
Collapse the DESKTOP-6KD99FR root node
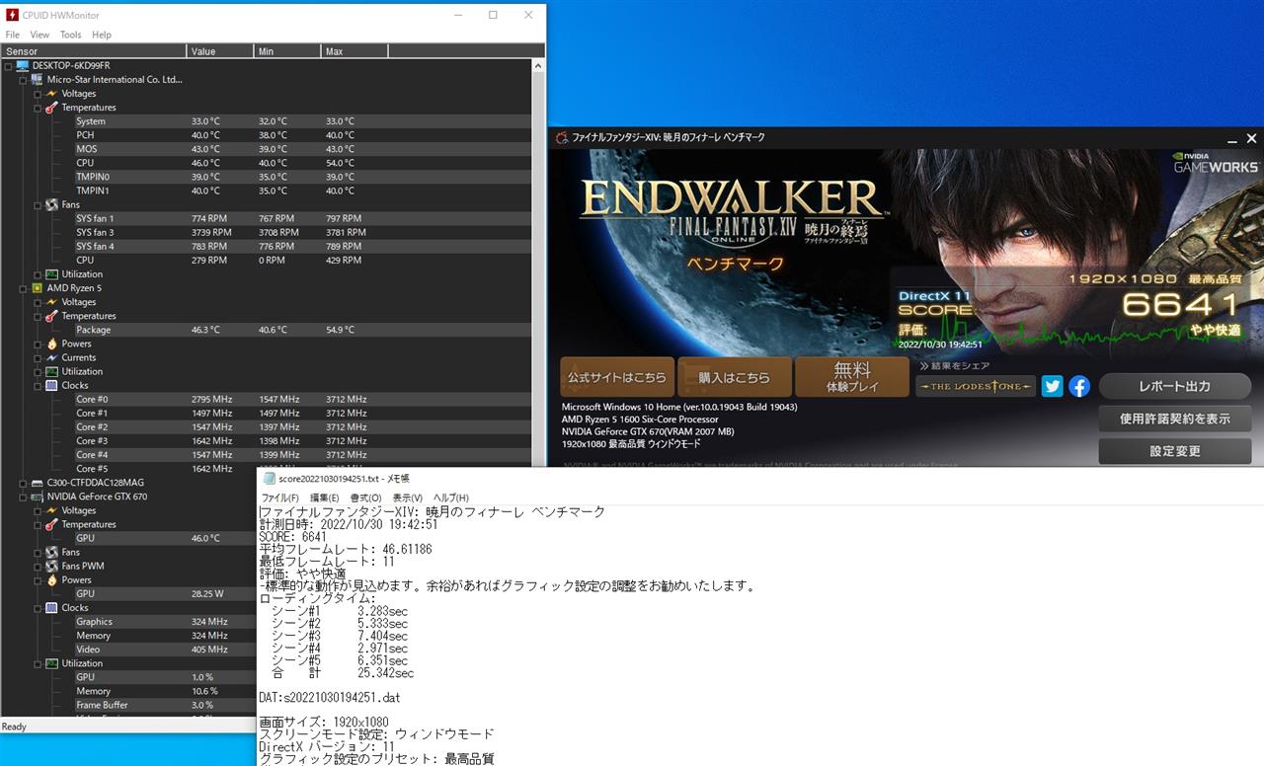(x=9, y=65)
